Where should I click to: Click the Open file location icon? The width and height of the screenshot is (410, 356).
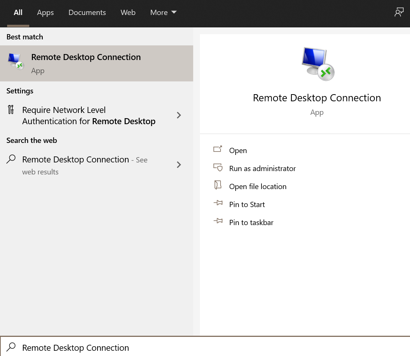pos(218,185)
